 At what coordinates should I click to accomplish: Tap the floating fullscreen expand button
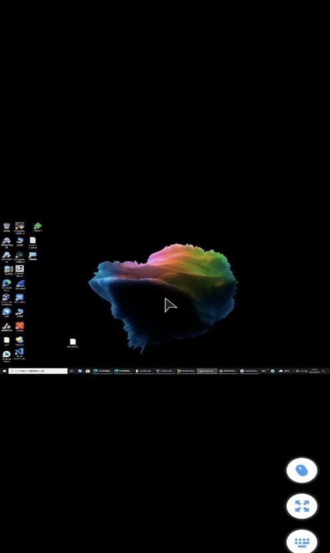click(301, 506)
